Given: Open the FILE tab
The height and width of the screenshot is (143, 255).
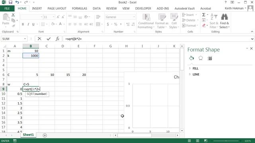Looking at the screenshot, I should point(7,8).
